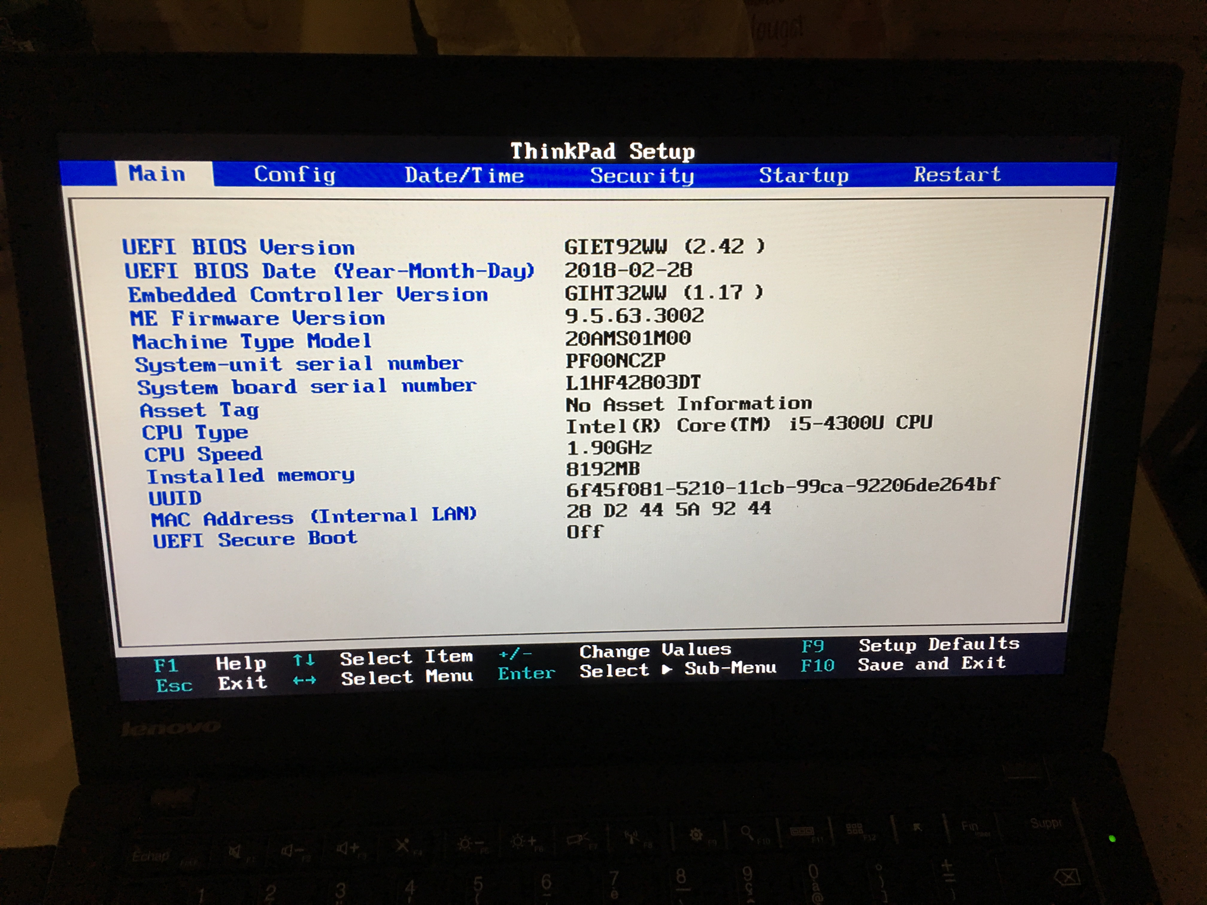This screenshot has width=1207, height=905.
Task: Click the Esc Exit key hint
Action: tap(175, 685)
